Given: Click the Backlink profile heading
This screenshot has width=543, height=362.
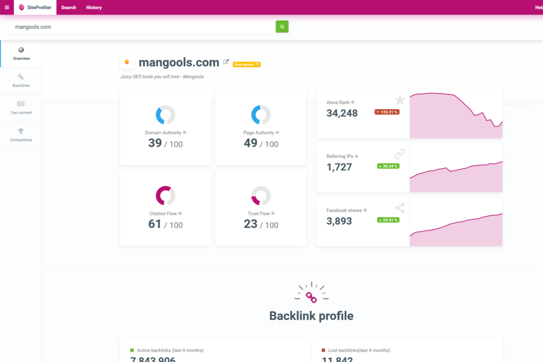Looking at the screenshot, I should (311, 316).
